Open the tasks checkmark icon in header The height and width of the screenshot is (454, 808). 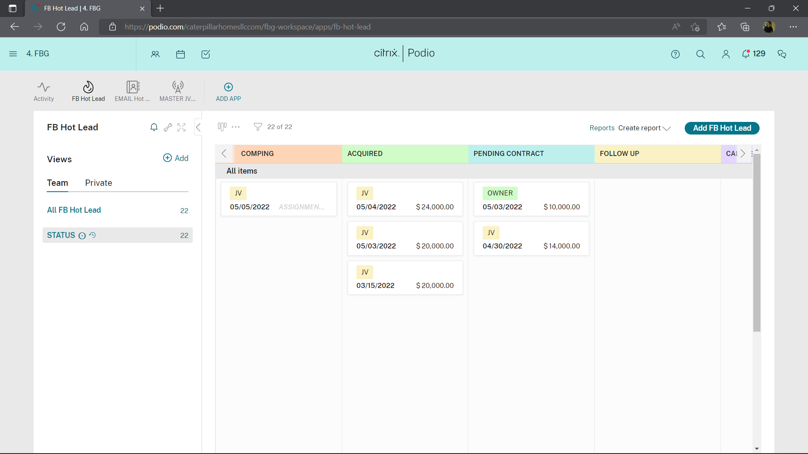206,54
